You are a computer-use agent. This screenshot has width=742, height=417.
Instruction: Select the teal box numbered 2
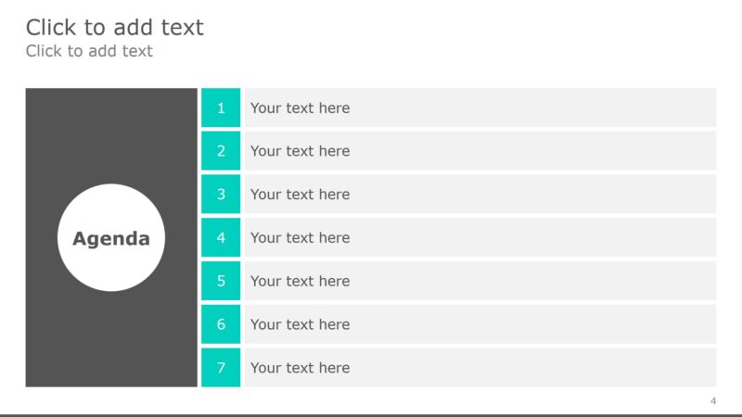point(221,151)
